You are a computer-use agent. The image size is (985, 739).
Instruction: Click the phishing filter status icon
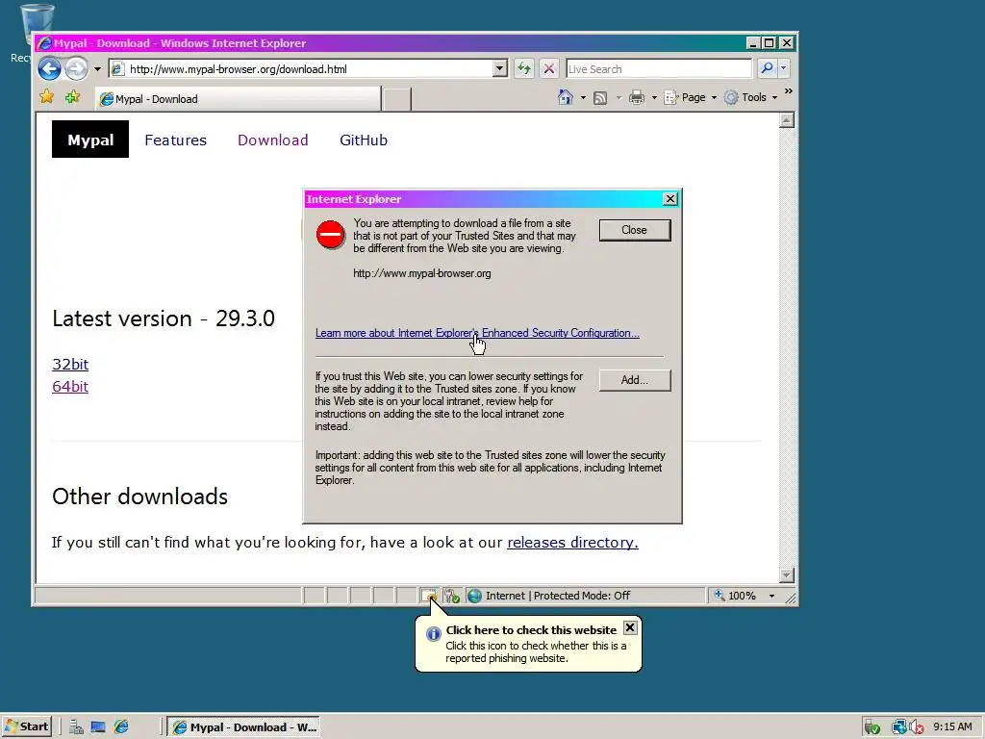429,595
